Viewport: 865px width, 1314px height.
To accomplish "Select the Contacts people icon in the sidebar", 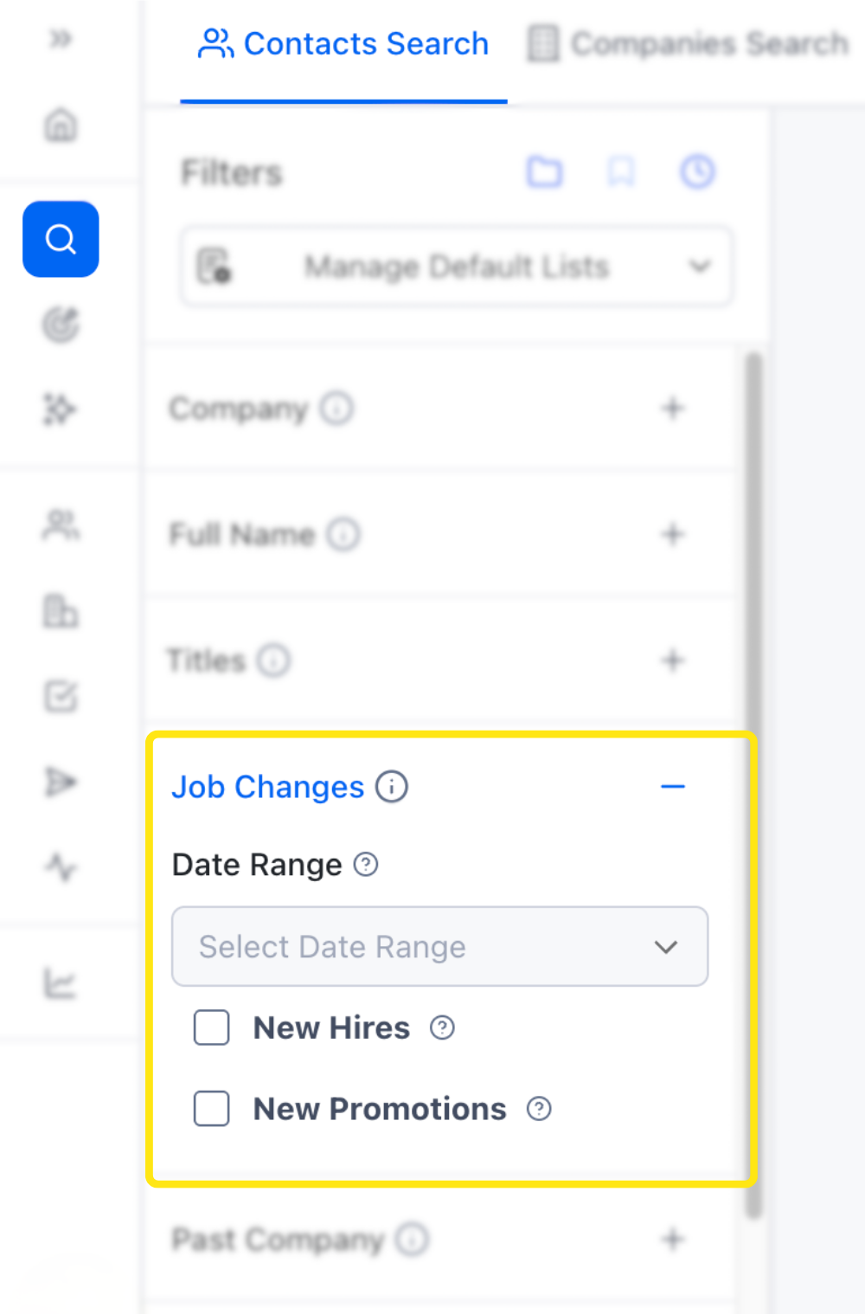I will point(60,524).
